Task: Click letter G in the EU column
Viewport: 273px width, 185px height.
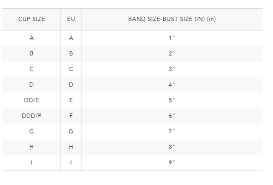Action: pyautogui.click(x=71, y=132)
